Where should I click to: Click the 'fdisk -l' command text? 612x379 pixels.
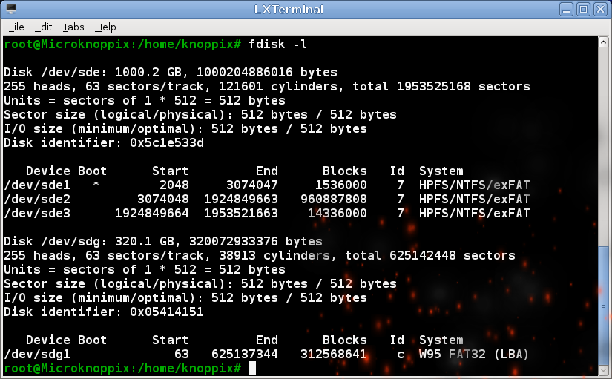[x=278, y=44]
